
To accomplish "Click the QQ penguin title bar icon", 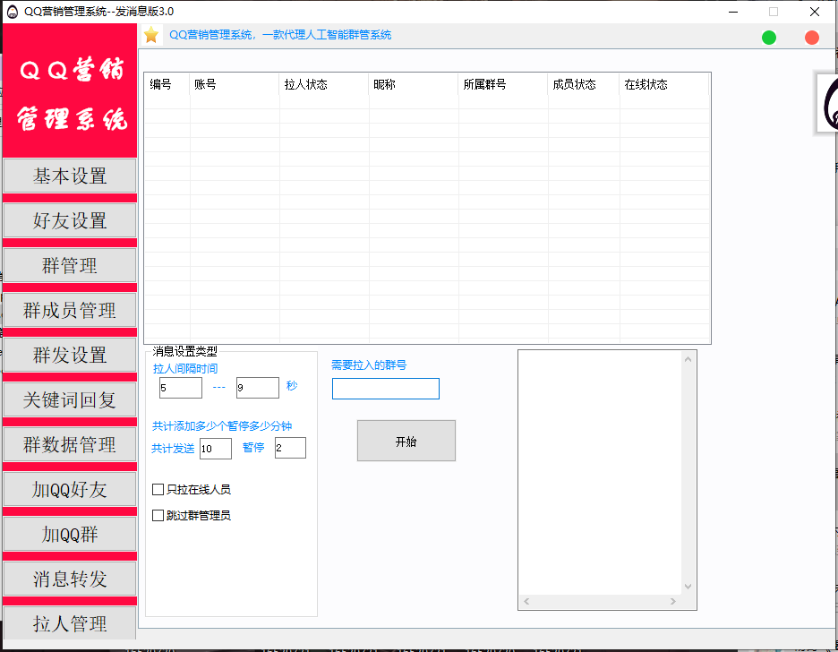I will (x=13, y=12).
